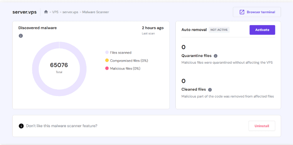293x145 pixels.
Task: Uninstall the malware scanner
Action: tap(262, 126)
